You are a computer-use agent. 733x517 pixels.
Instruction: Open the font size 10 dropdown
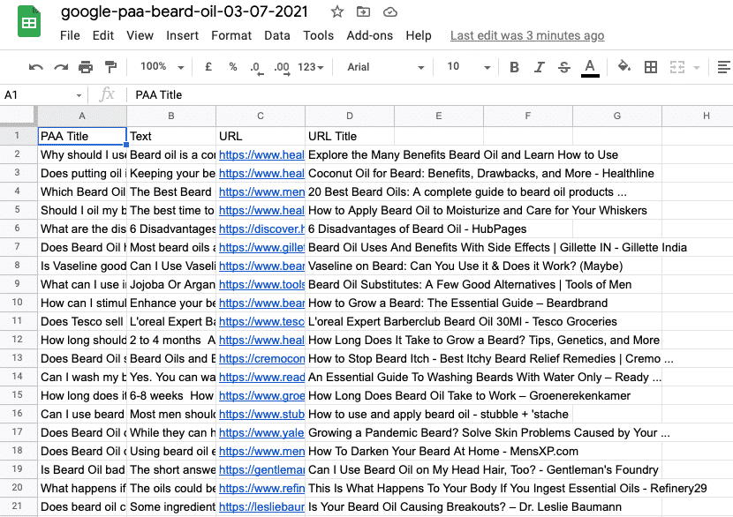point(463,67)
